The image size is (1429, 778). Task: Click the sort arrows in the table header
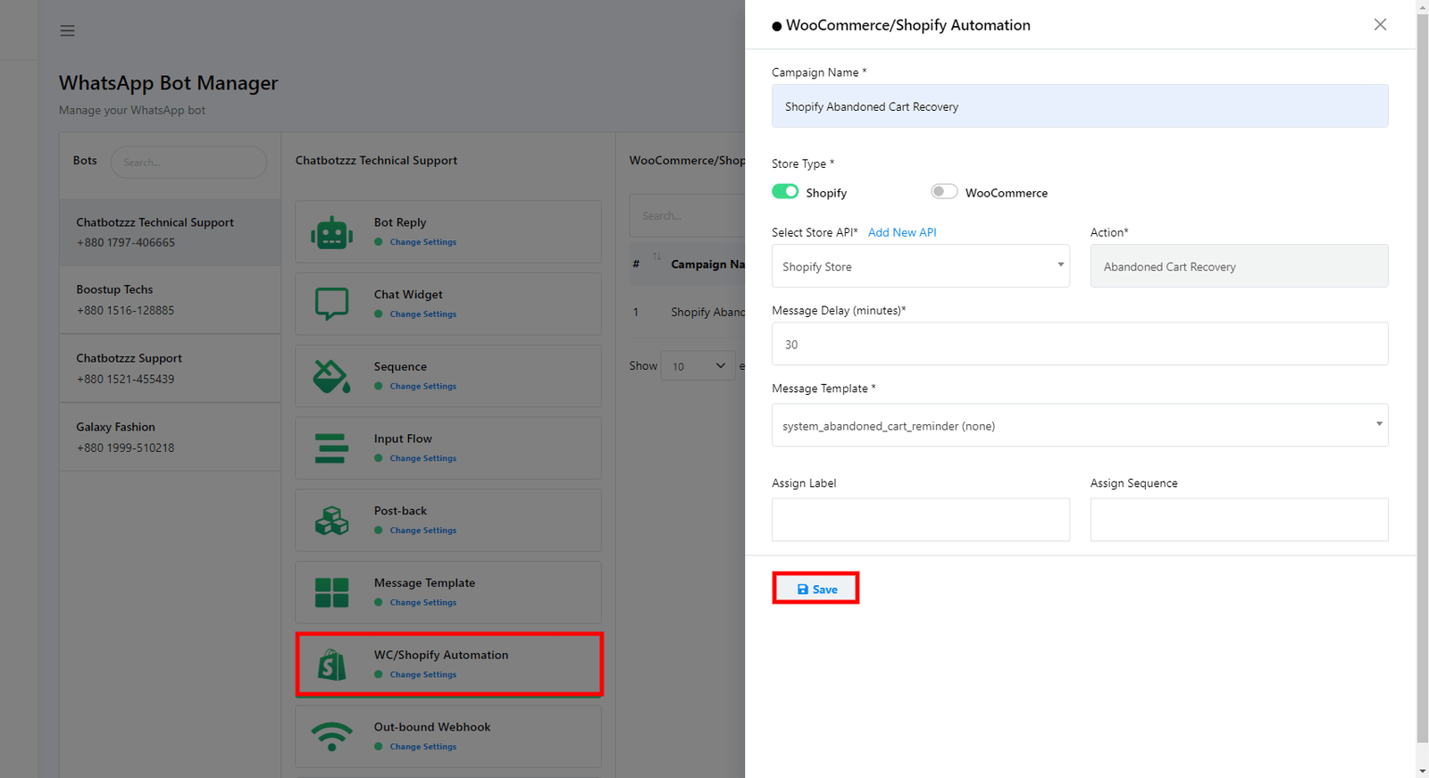pos(656,256)
